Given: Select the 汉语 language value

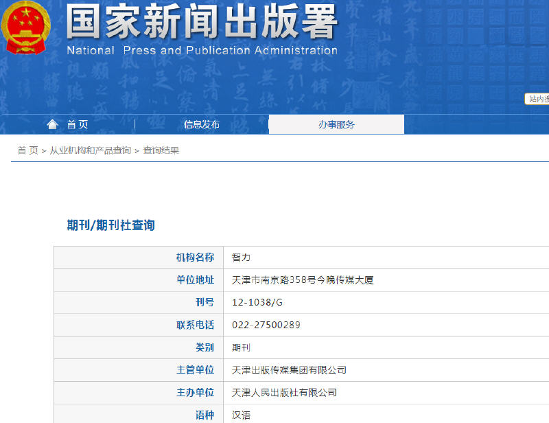Looking at the screenshot, I should pyautogui.click(x=242, y=415).
